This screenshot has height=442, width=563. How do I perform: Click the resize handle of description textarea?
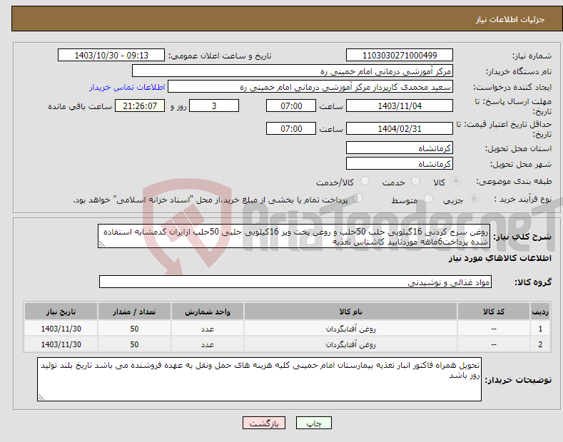(102, 244)
